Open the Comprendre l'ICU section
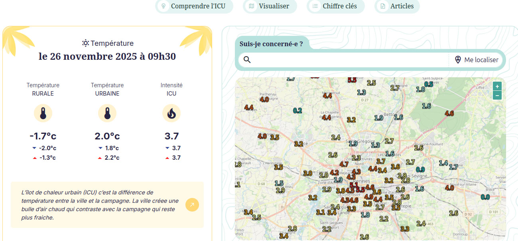This screenshot has height=241, width=518. 194,6
